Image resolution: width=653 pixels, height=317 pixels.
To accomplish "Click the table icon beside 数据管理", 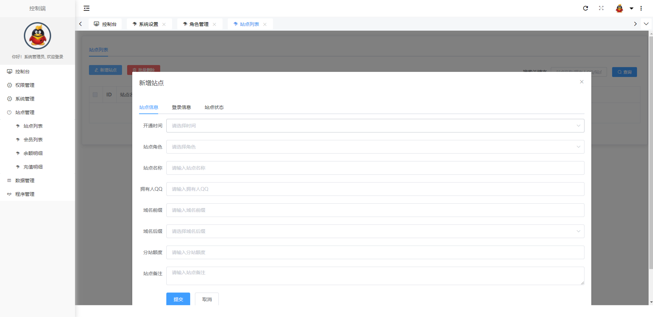I will (x=9, y=180).
